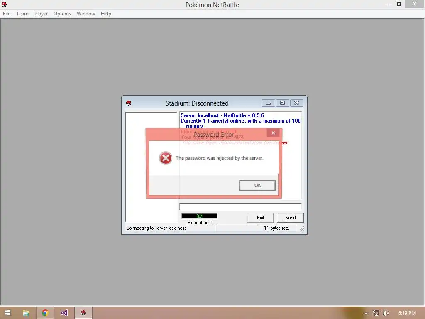The width and height of the screenshot is (425, 319).
Task: Open Google Chrome from the taskbar
Action: click(x=45, y=313)
